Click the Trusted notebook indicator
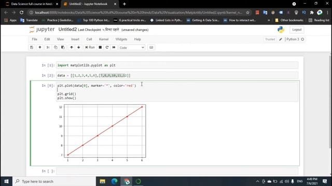Screen dimensions: 332x186 tap(270, 39)
